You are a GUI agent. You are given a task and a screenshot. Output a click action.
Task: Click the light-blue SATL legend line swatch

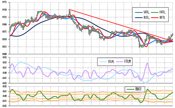(139, 12)
